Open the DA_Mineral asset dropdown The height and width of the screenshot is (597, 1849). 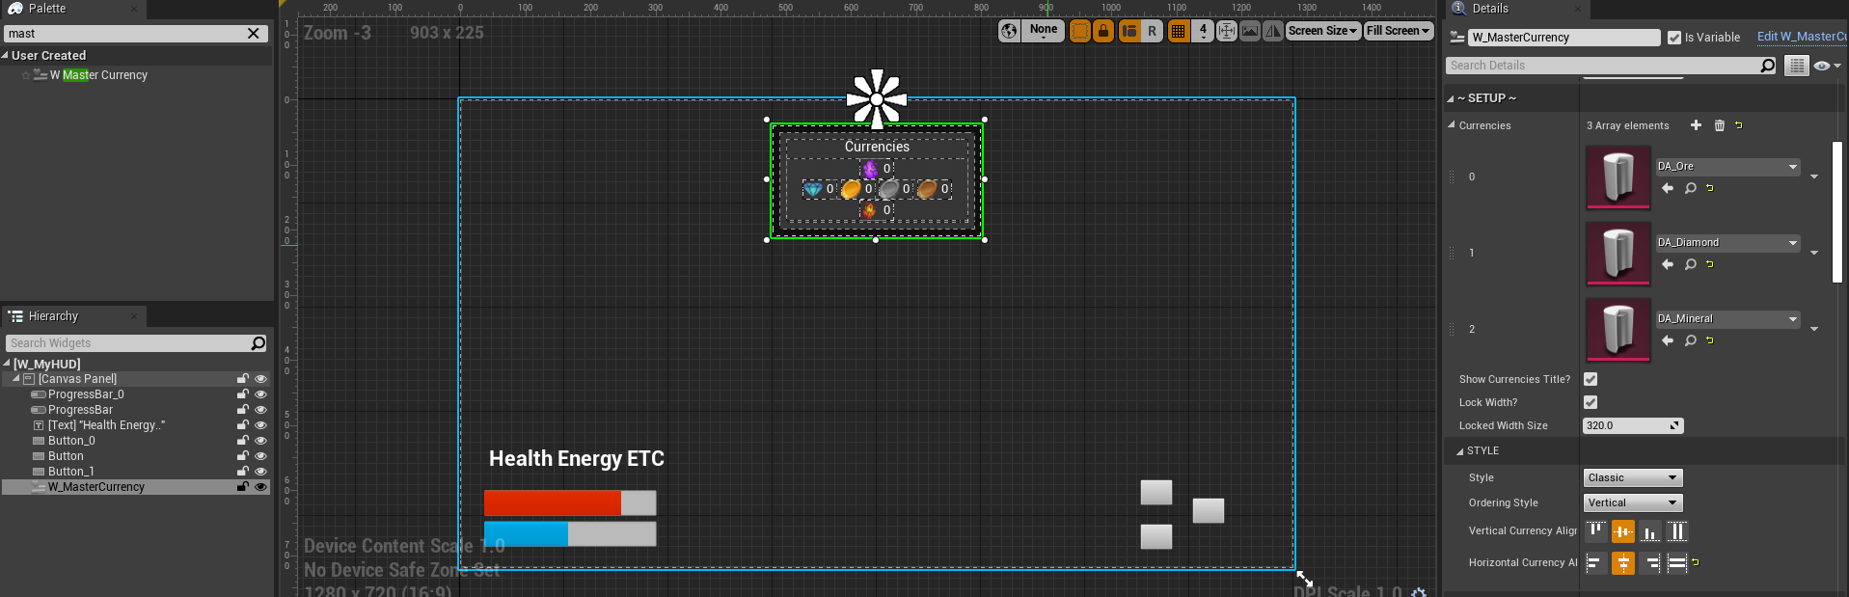point(1727,319)
